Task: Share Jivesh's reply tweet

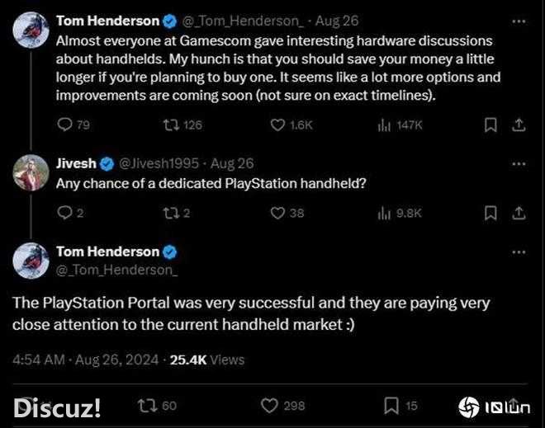Action: click(519, 213)
